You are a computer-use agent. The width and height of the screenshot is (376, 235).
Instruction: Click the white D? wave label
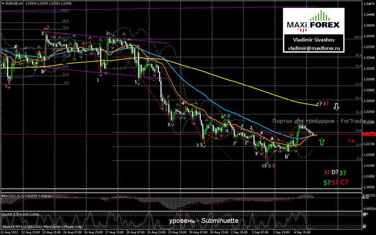335,172
